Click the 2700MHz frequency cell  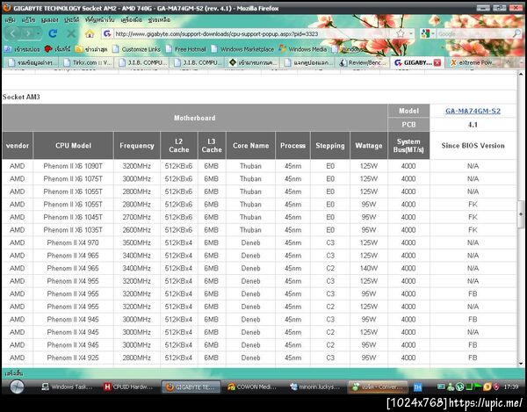(136, 217)
